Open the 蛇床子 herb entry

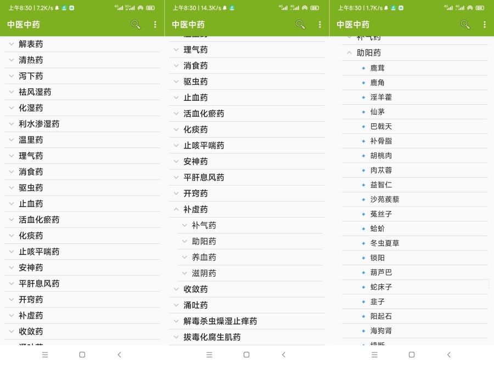(x=381, y=287)
